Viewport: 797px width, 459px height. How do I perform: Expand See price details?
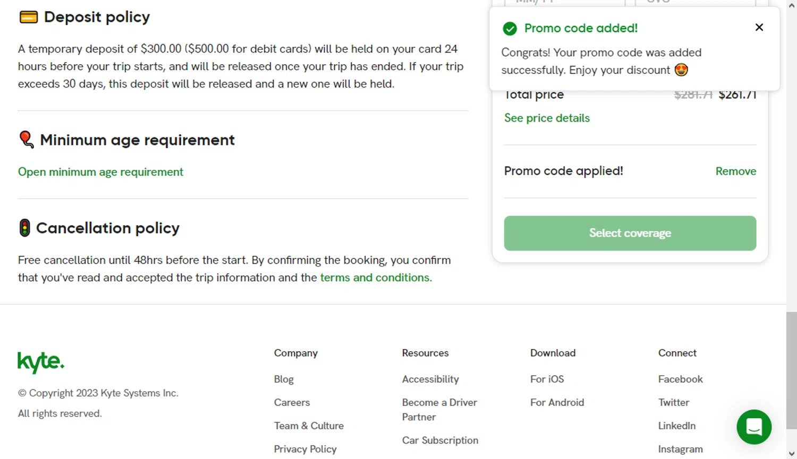pos(547,118)
